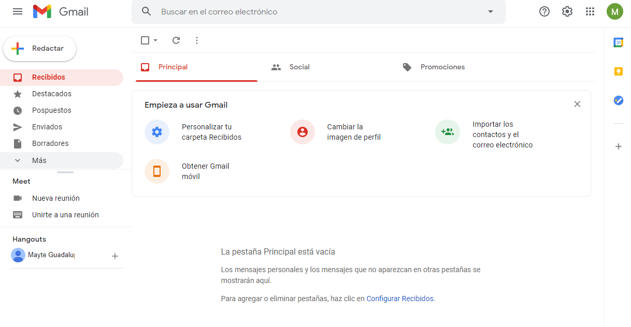The width and height of the screenshot is (631, 327).
Task: Open the Enviados folder
Action: tap(62, 127)
